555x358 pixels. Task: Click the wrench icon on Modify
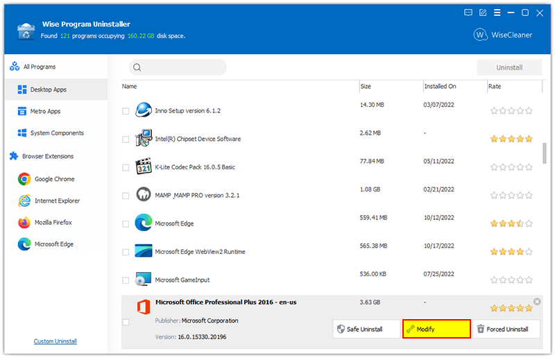(x=410, y=329)
